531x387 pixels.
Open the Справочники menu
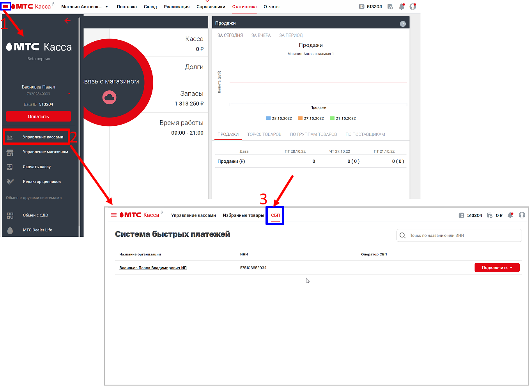click(x=211, y=7)
